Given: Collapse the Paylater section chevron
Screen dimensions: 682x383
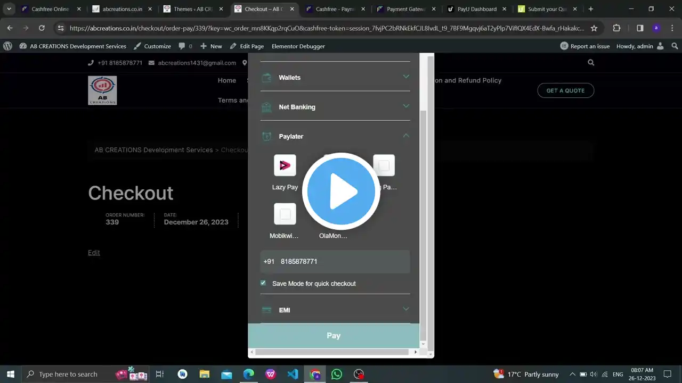Looking at the screenshot, I should (406, 136).
